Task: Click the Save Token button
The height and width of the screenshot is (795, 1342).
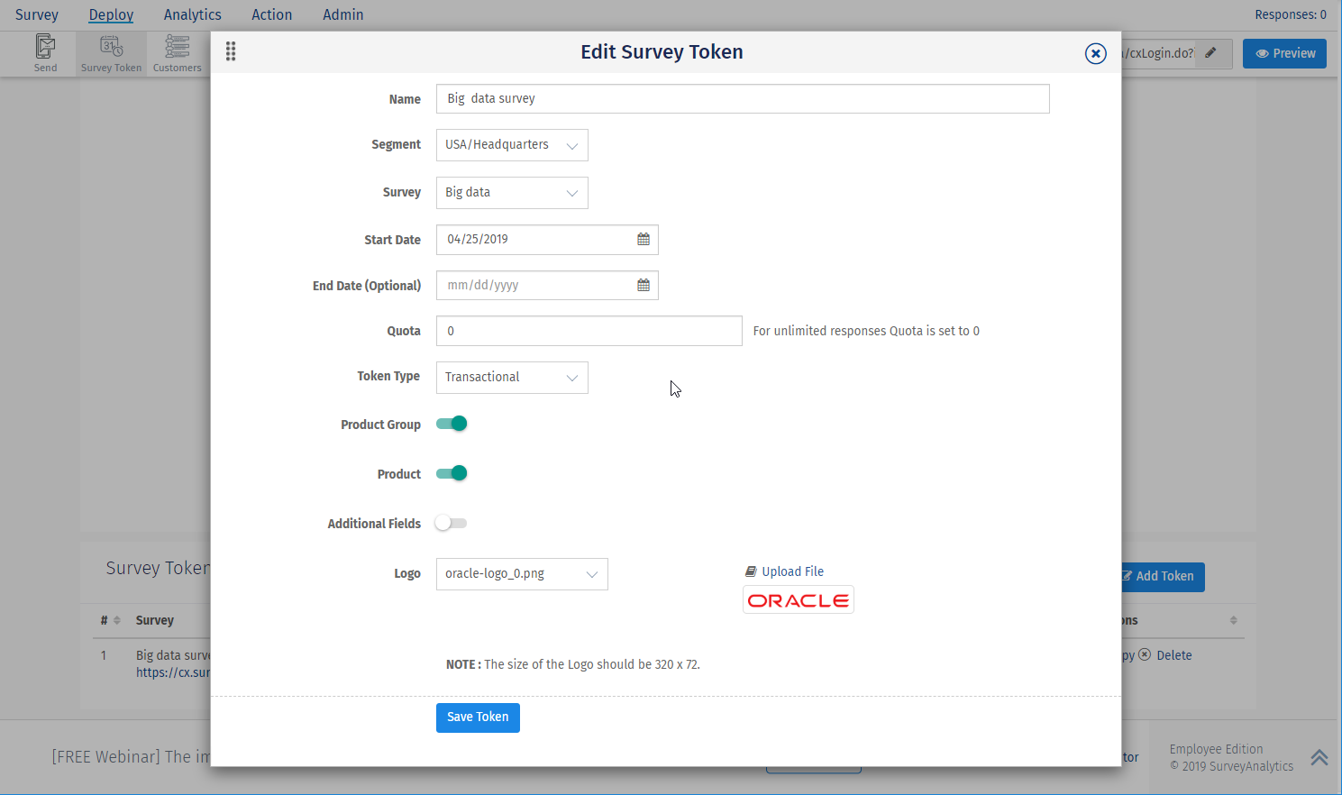Action: point(478,717)
